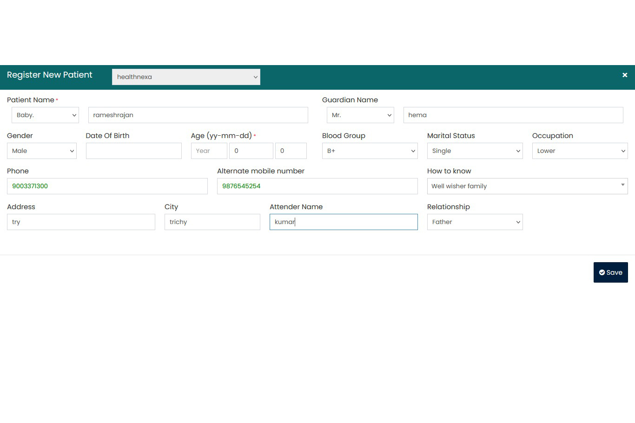Click the Age Year input field
The height and width of the screenshot is (423, 635).
[209, 151]
